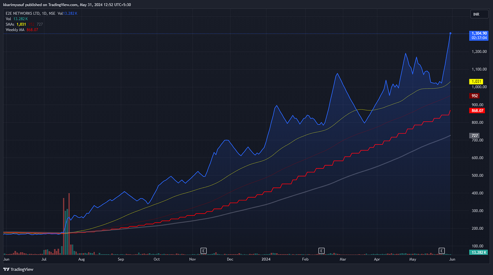Click the 1,200.00 price scale tick

coord(480,52)
